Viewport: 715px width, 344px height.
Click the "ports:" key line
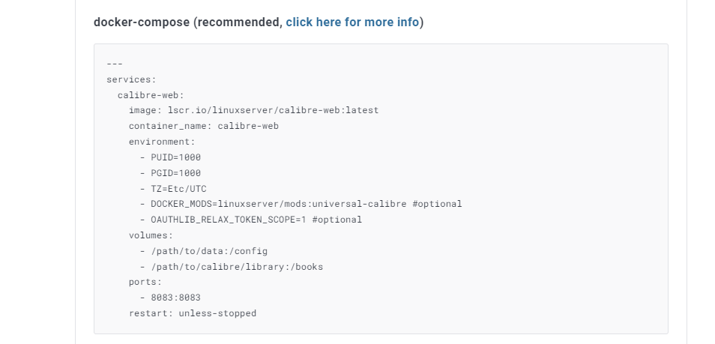[x=145, y=283]
